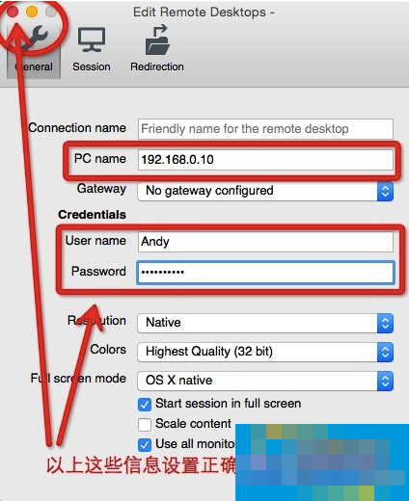Open the Colors dropdown Highest Quality
Screen dimensions: 409x501
pos(265,352)
